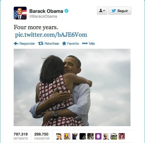145x143 pixels.
Task: Click the @BarackObama handle
Action: pyautogui.click(x=43, y=16)
